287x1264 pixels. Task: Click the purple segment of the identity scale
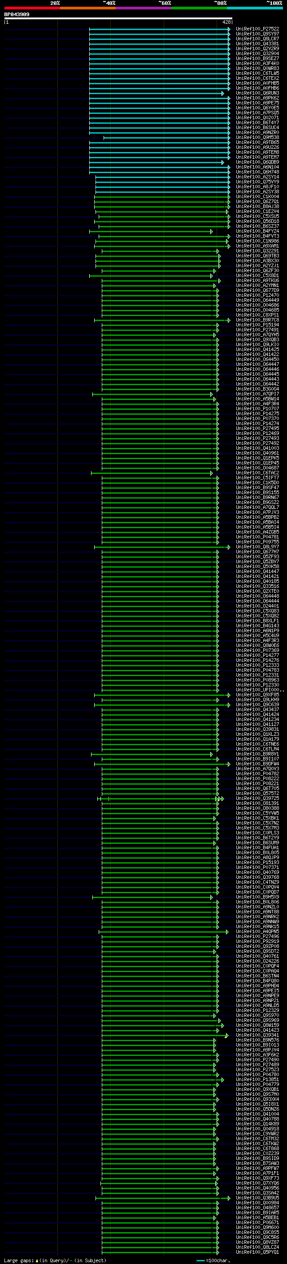tap(144, 8)
